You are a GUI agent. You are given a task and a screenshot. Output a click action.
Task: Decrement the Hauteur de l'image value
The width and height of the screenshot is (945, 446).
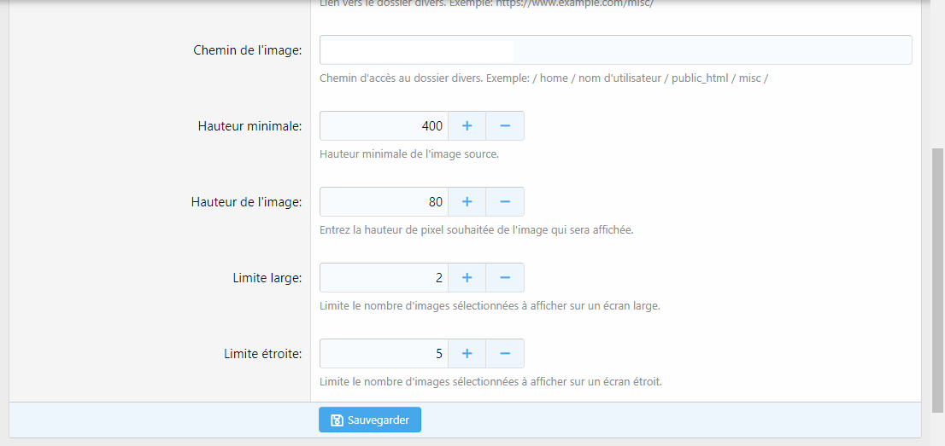pos(505,202)
